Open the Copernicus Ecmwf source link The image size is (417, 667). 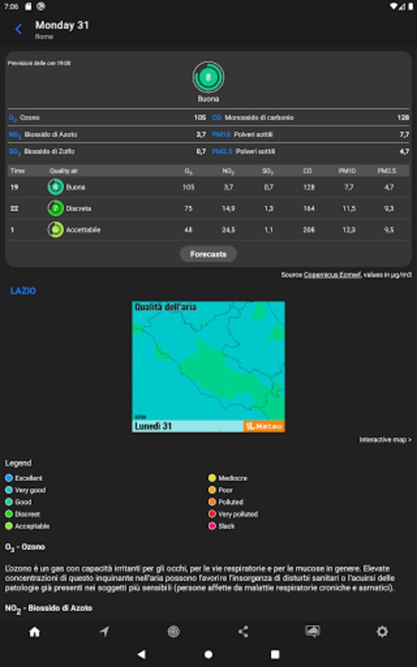click(x=332, y=275)
